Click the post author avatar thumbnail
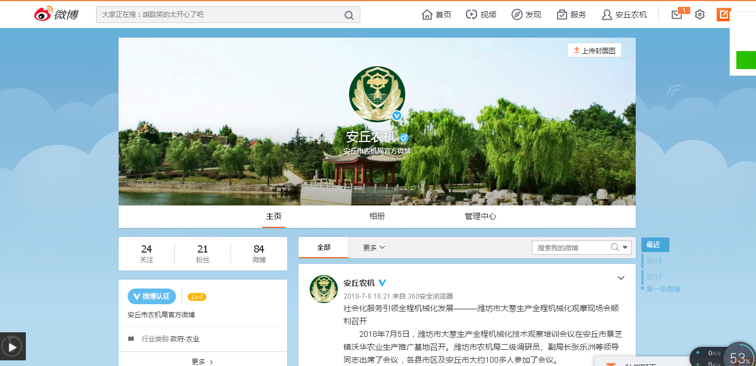Screen dimensions: 756x366 [x=324, y=289]
